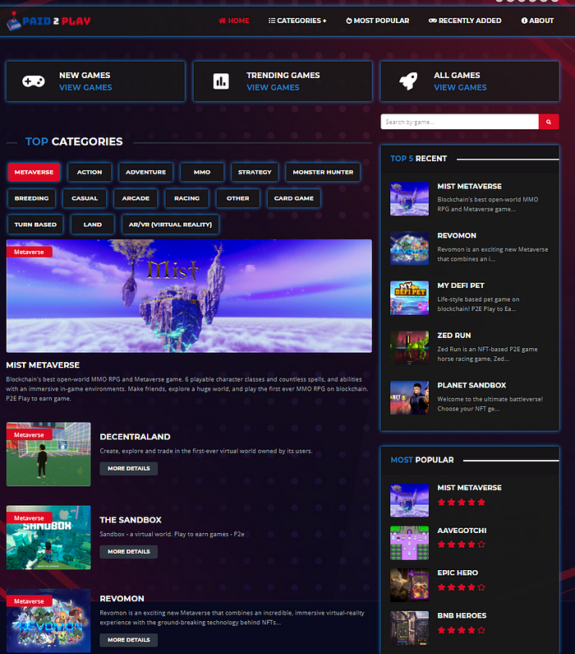The image size is (575, 654).
Task: Open the large Mist banner image
Action: pyautogui.click(x=189, y=296)
